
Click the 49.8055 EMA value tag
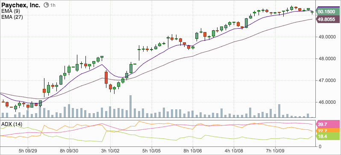coord(328,20)
